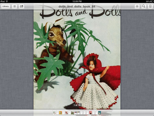The width and height of the screenshot is (154, 116).
Task: Open search with the magnifying glass
Action: 144,6
